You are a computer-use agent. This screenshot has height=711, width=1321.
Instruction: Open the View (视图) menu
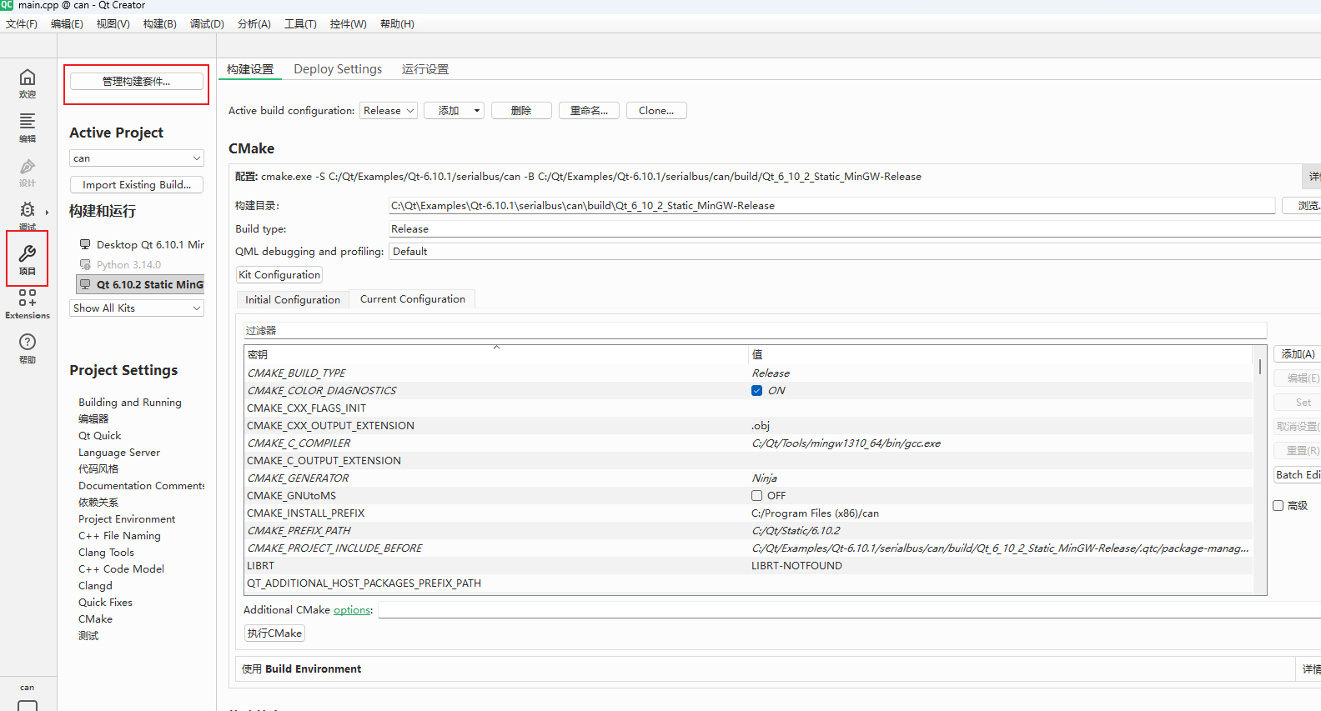[113, 23]
